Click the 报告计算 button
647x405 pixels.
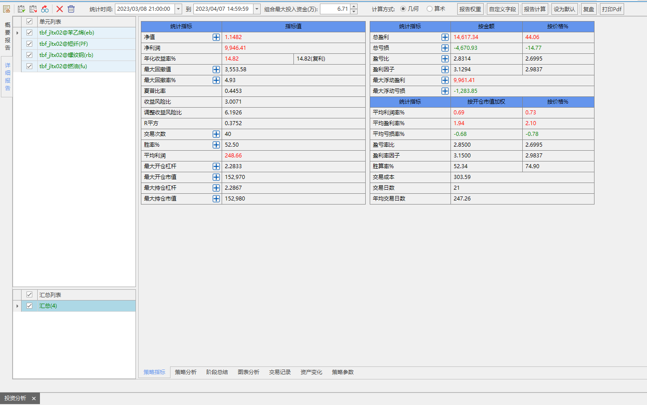point(535,9)
